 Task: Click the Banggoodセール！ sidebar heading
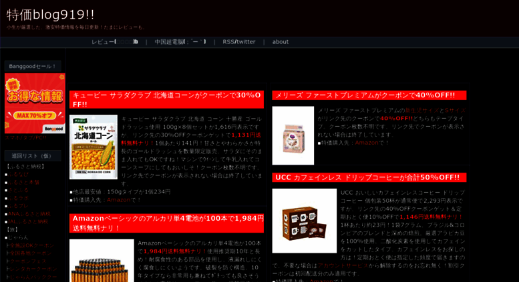33,67
